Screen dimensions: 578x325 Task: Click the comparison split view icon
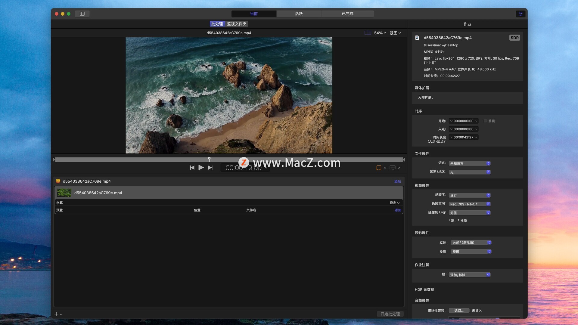point(368,33)
